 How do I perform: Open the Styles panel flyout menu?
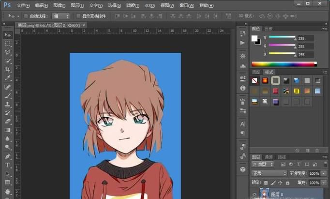[325, 72]
